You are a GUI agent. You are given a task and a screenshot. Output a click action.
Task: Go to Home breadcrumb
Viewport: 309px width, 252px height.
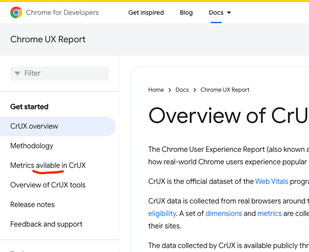[x=156, y=90]
